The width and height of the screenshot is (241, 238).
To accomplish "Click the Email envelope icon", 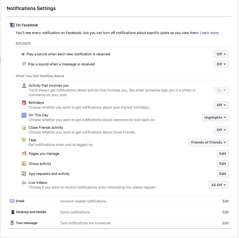I will (12, 201).
